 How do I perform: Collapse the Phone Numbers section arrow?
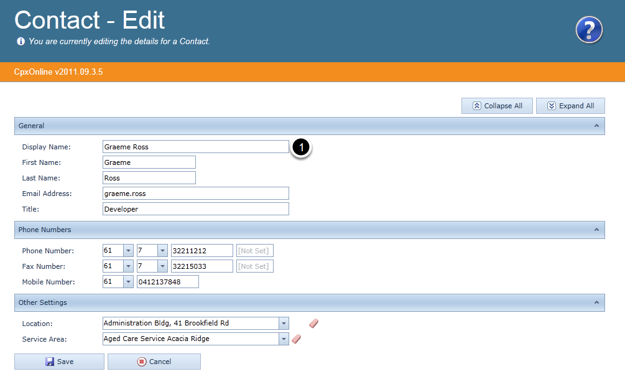coord(596,230)
